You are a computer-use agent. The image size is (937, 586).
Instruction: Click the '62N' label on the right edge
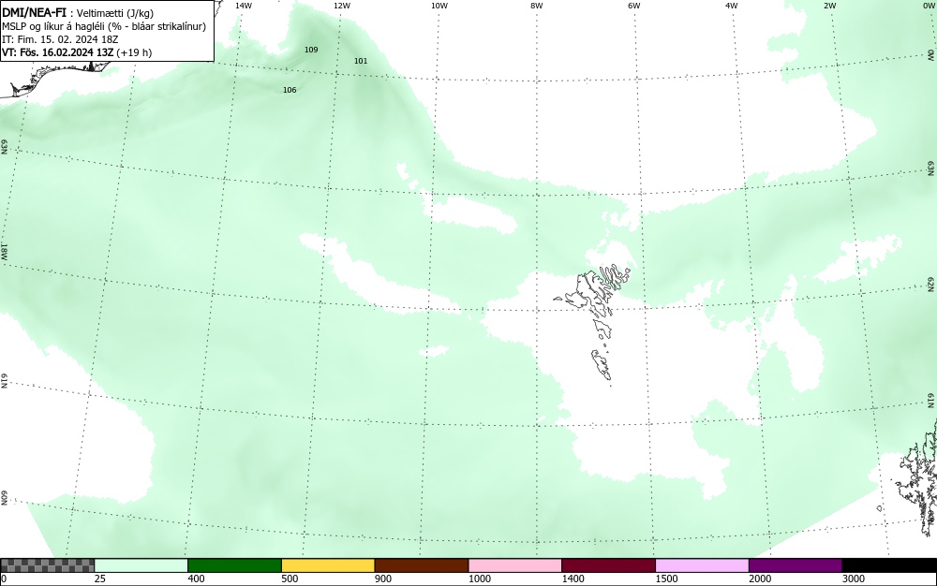pyautogui.click(x=931, y=284)
